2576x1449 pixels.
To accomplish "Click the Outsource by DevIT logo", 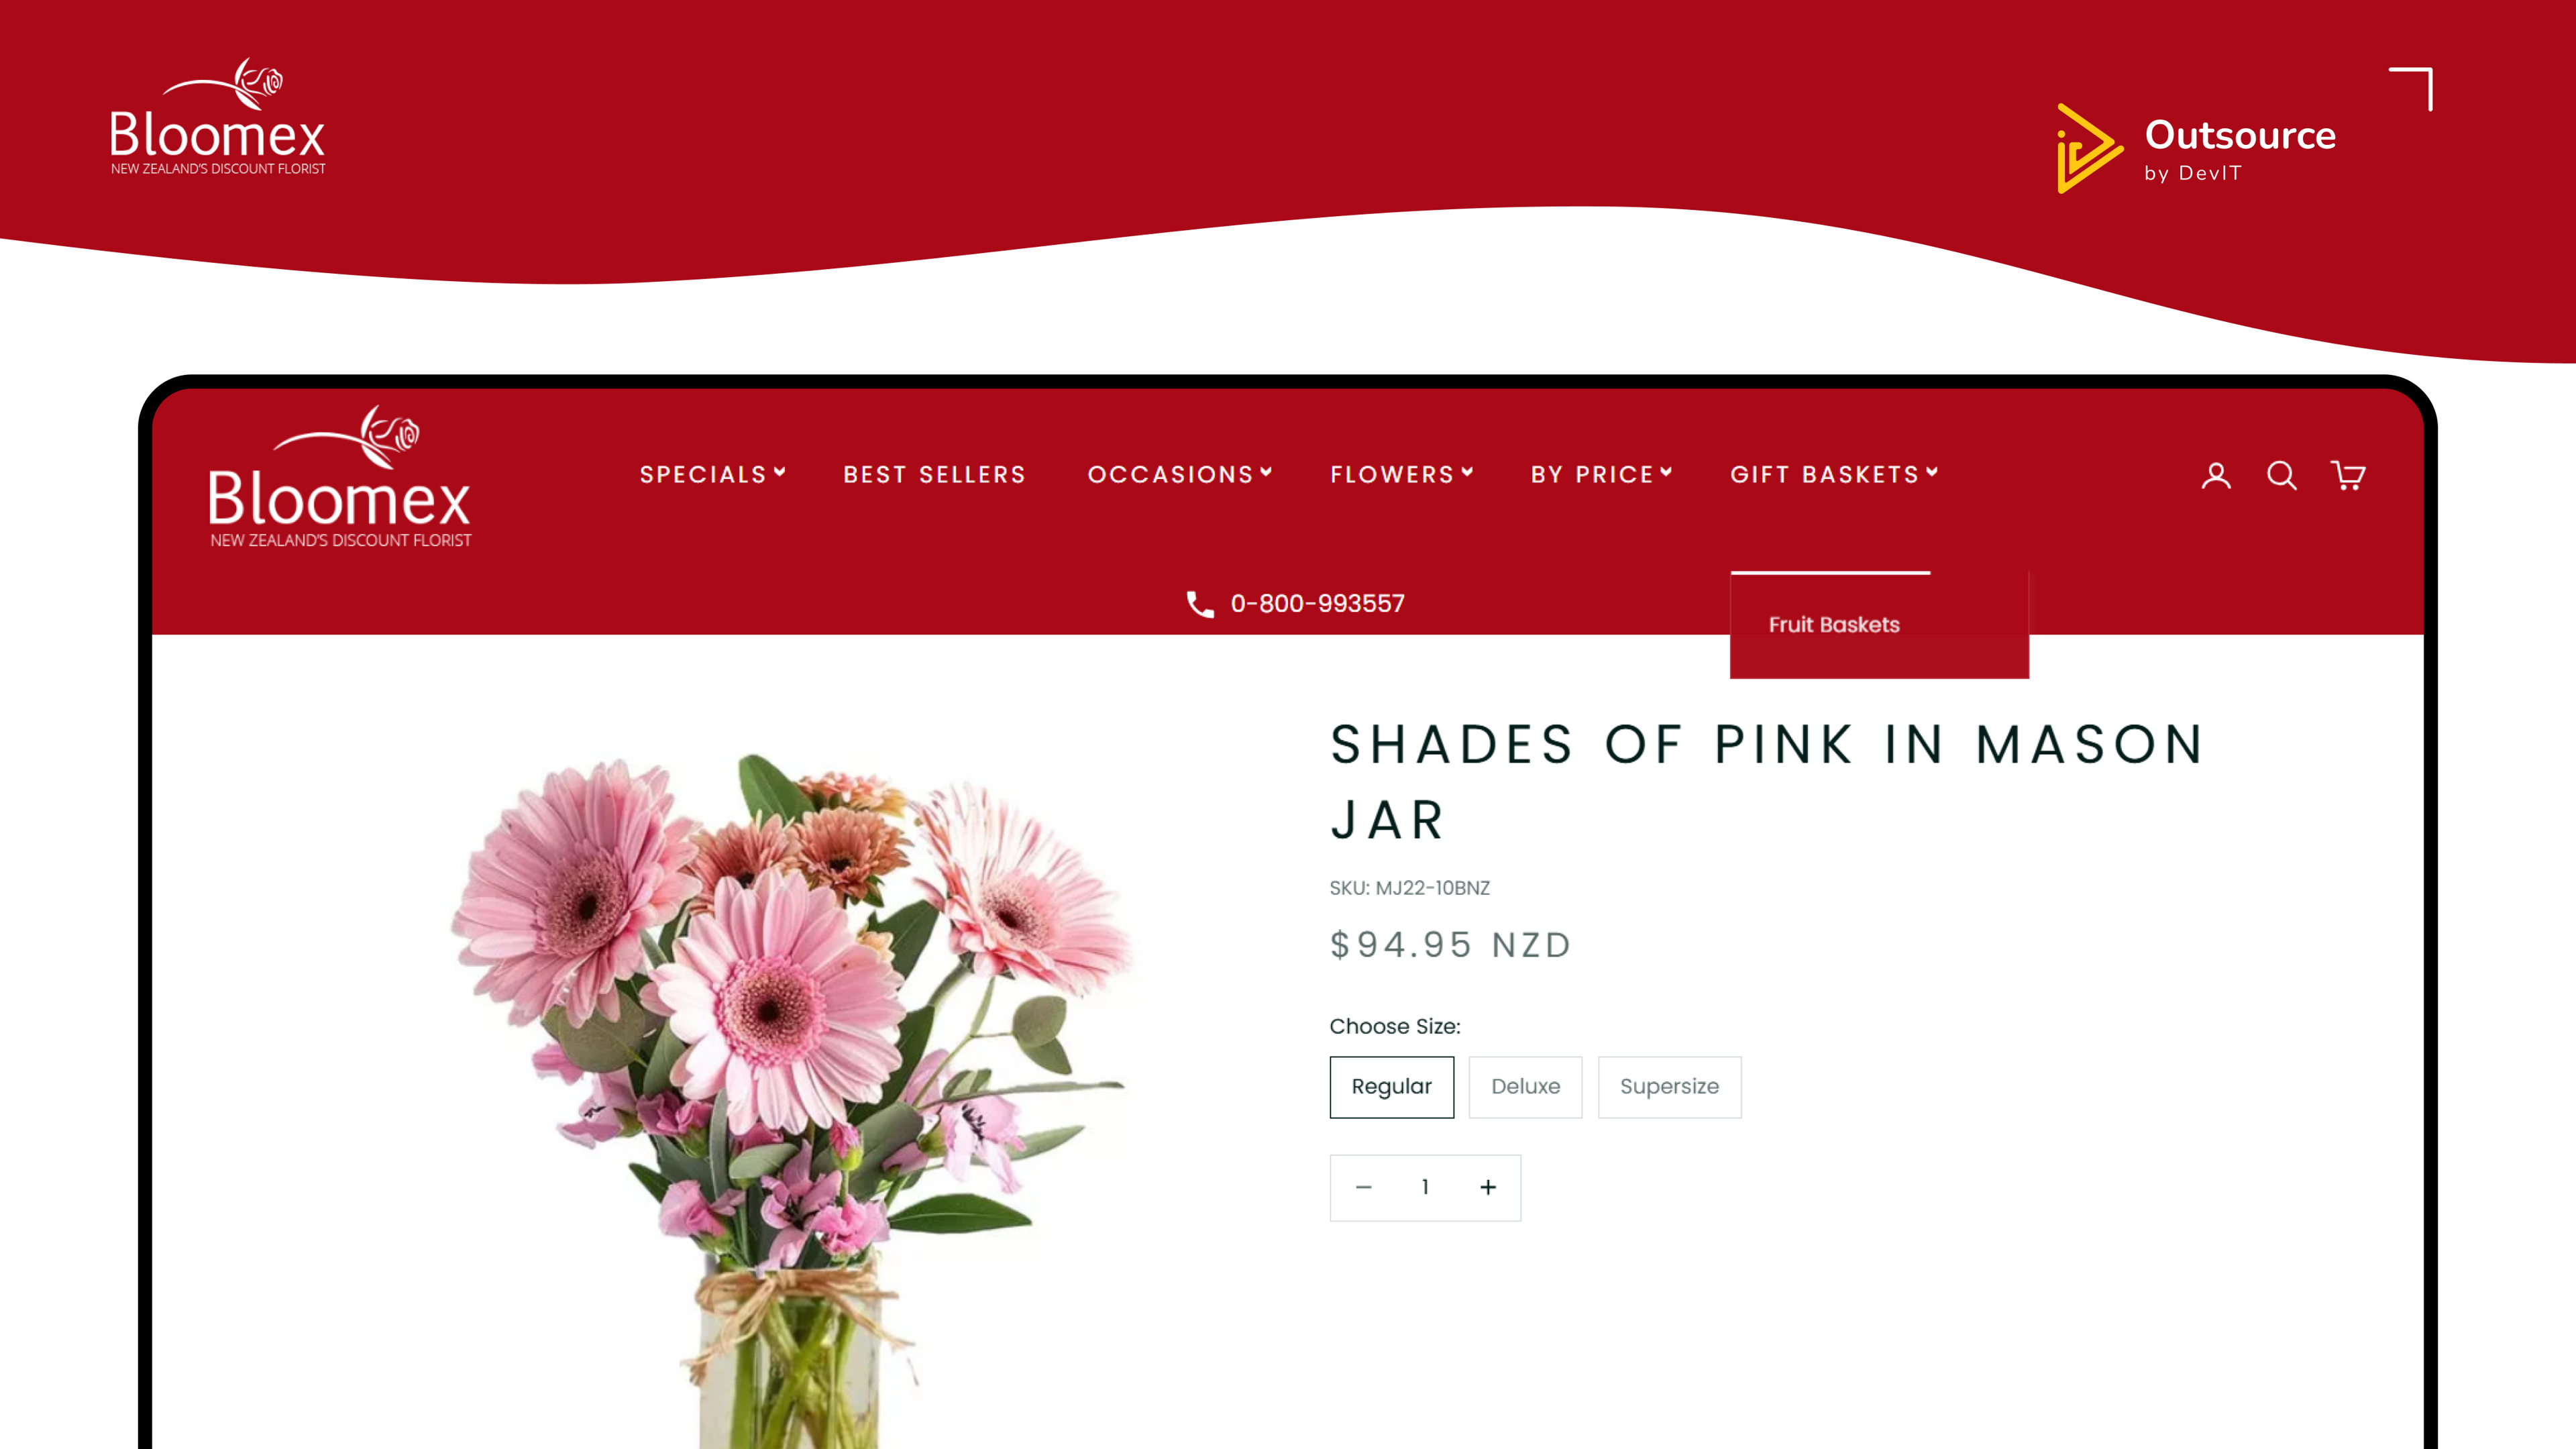I will pos(2196,149).
